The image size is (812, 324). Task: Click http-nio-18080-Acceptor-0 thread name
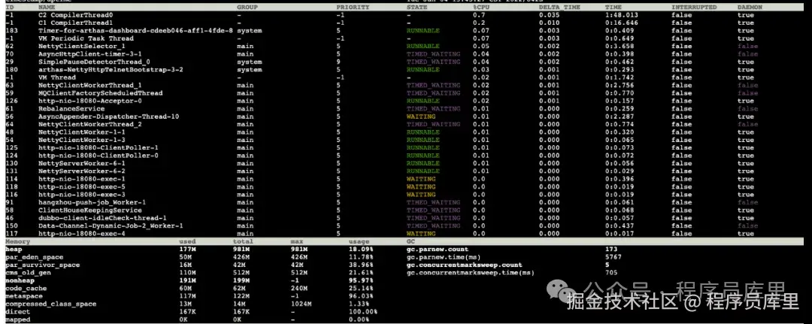point(90,101)
